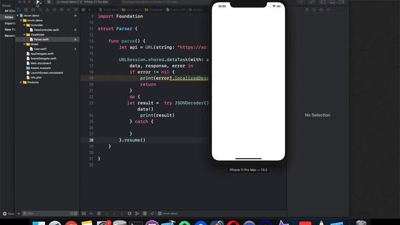Deactivate breakpoints in debug bar

coord(91,214)
